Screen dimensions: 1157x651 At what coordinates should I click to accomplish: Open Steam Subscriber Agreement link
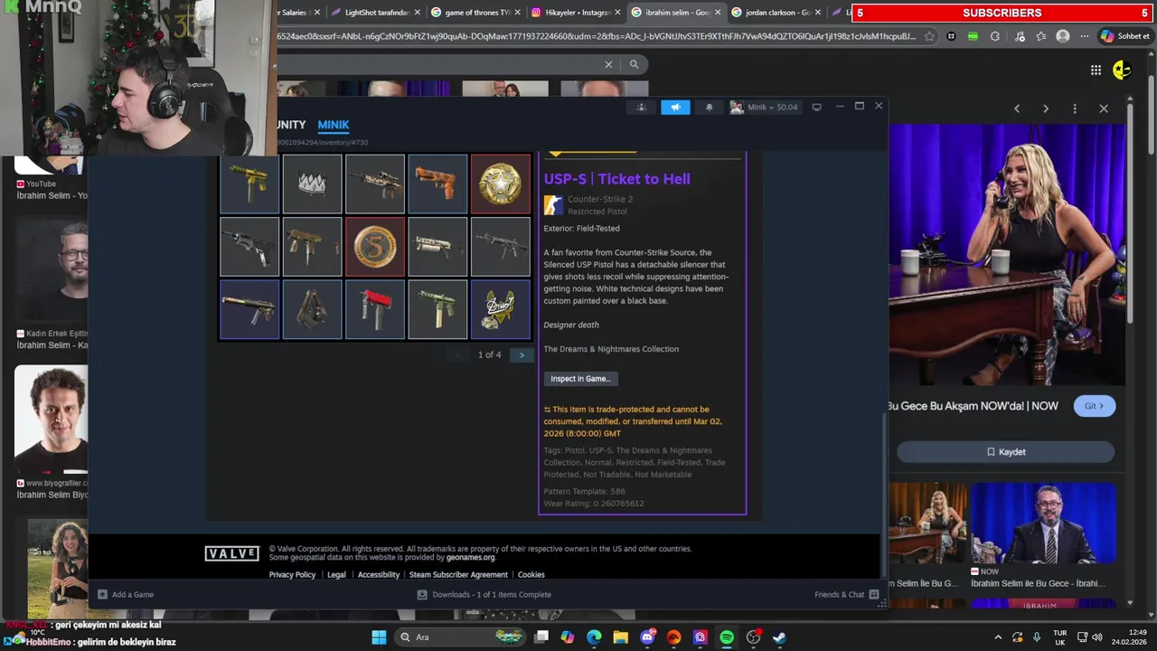pos(458,575)
